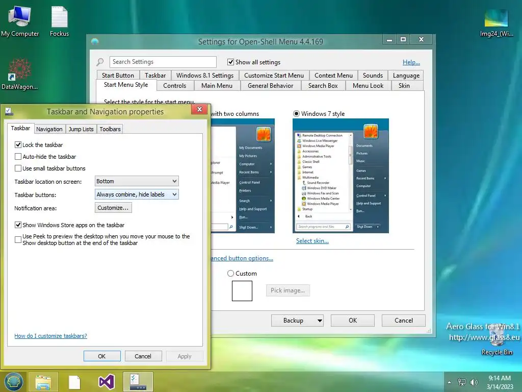Image resolution: width=522 pixels, height=392 pixels.
Task: Toggle Lock the taskbar checkbox
Action: pyautogui.click(x=18, y=144)
